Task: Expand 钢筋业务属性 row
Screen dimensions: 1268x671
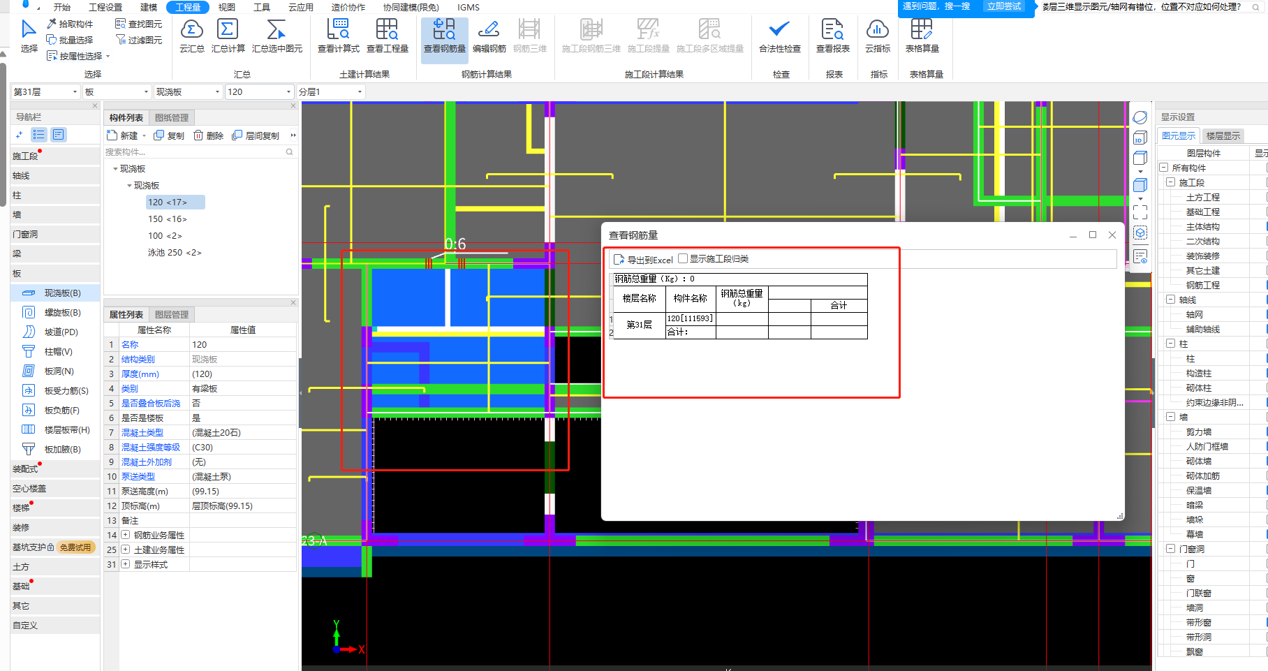Action: point(126,535)
